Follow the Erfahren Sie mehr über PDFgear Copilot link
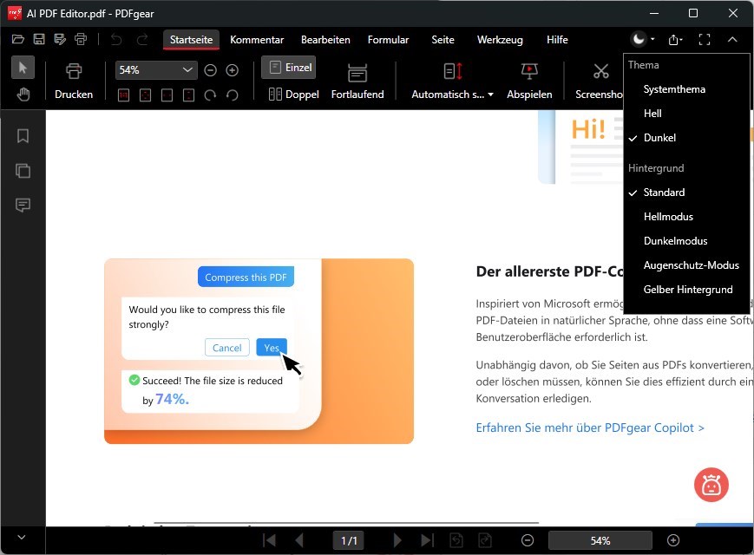The width and height of the screenshot is (754, 555). [590, 428]
